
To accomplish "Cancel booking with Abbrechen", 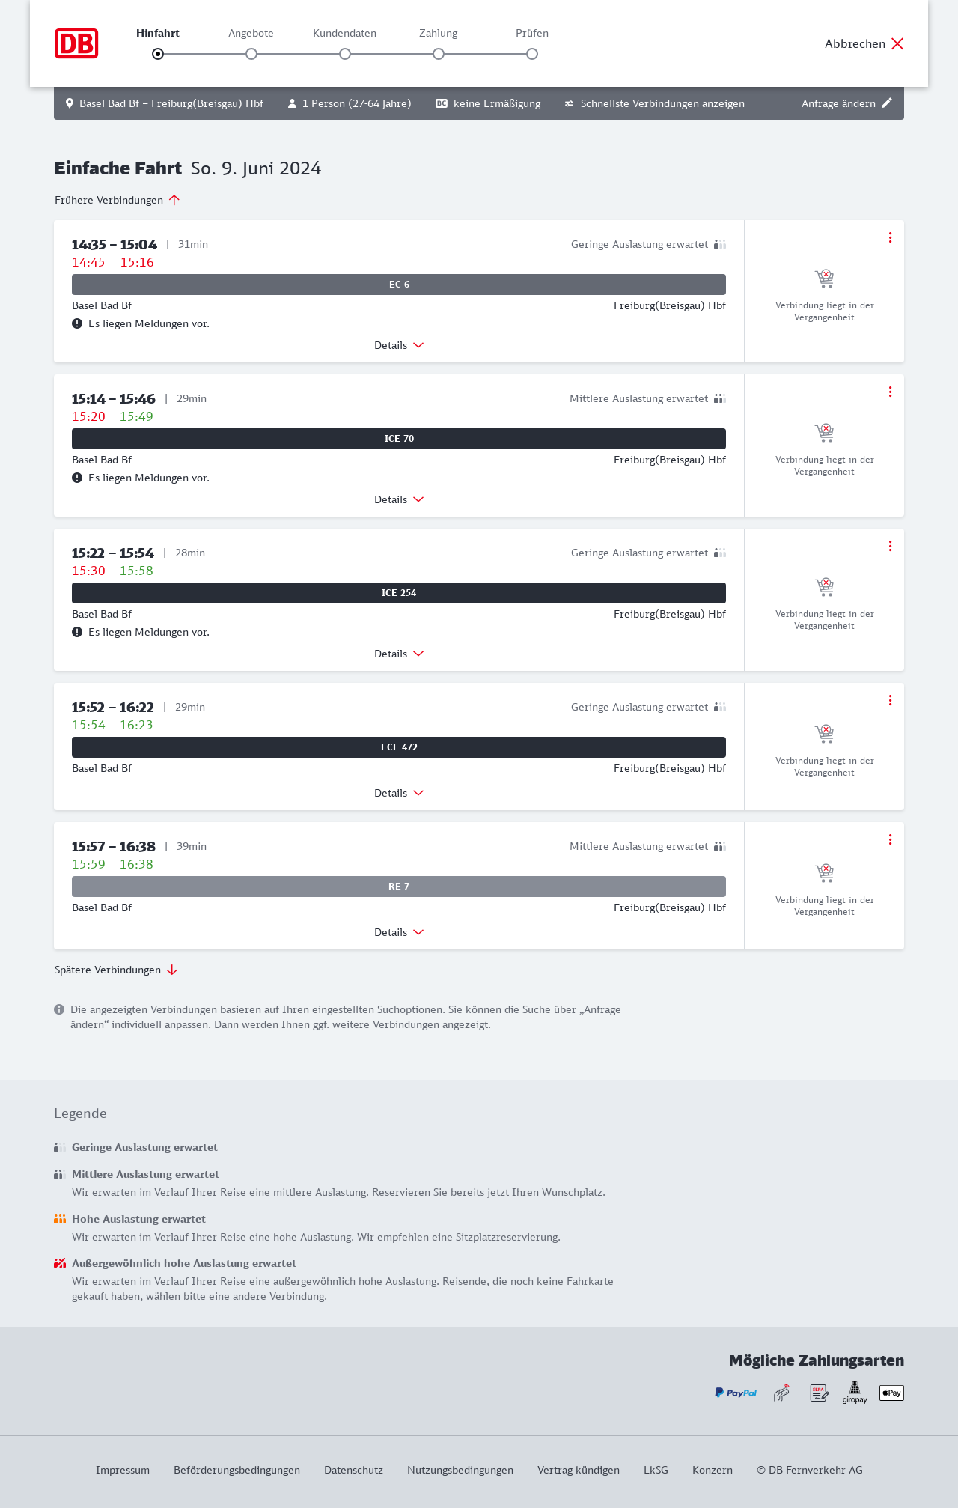I will pos(864,43).
